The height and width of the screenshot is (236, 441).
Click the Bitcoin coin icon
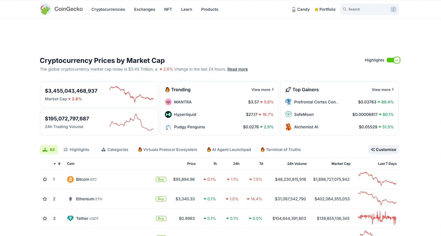click(70, 179)
